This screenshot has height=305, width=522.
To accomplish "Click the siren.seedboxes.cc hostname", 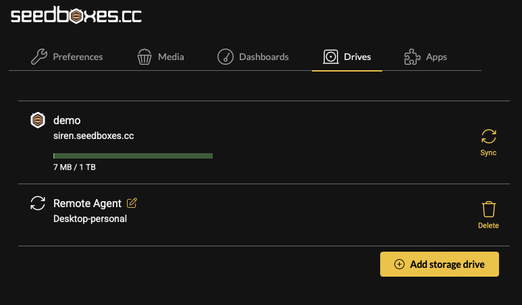I will point(93,136).
